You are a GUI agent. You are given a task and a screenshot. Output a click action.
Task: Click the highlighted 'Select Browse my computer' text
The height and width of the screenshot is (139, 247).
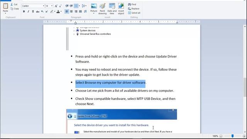click(110, 83)
